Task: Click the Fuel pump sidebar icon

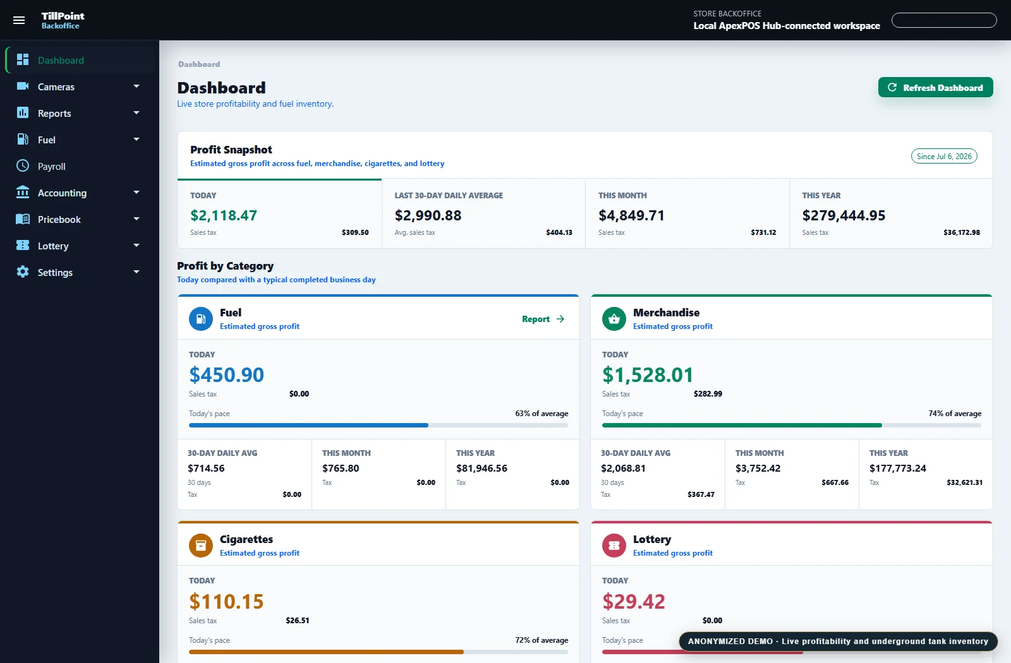Action: coord(23,139)
